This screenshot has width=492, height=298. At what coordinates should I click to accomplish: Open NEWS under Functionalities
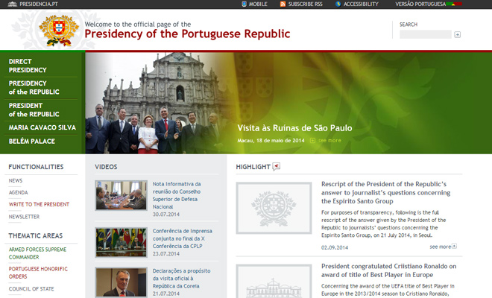tap(16, 181)
